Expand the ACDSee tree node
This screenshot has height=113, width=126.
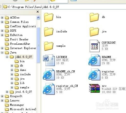[2, 18]
